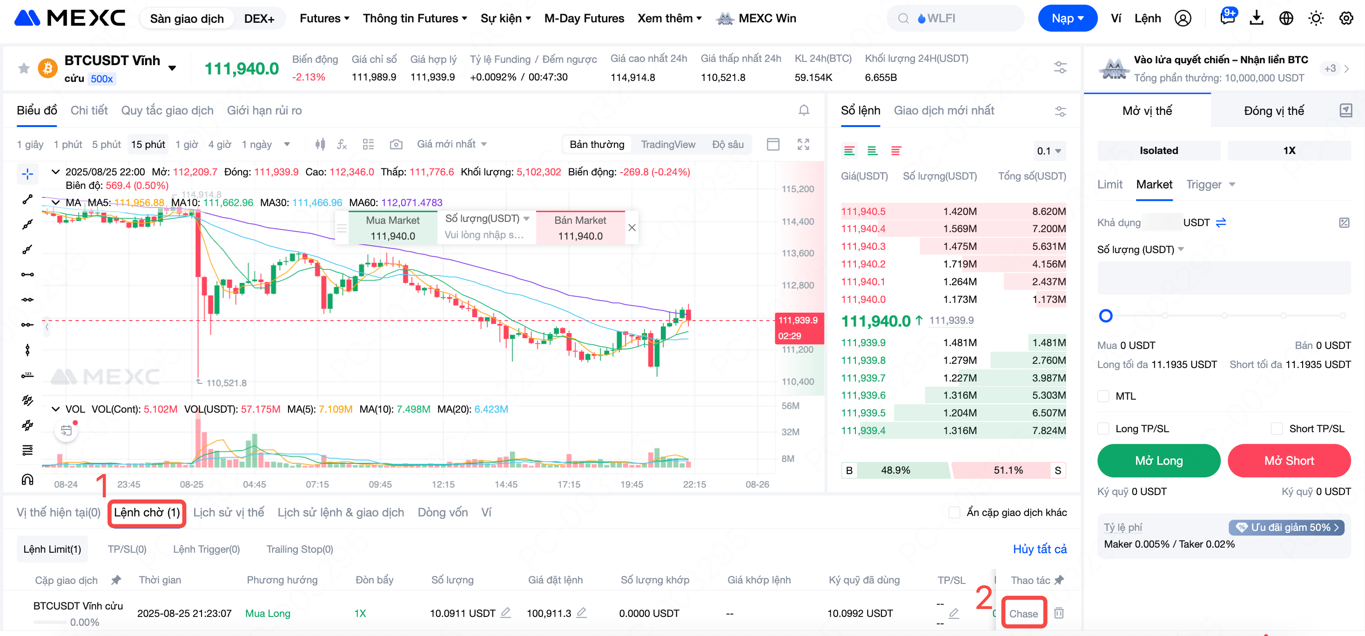Click the candlestick chart type icon
Viewport: 1365px width, 636px height.
[x=320, y=145]
